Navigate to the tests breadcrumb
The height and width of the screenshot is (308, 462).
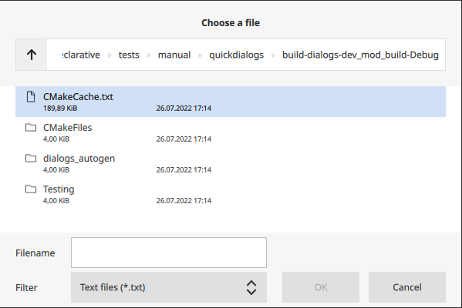pos(129,55)
